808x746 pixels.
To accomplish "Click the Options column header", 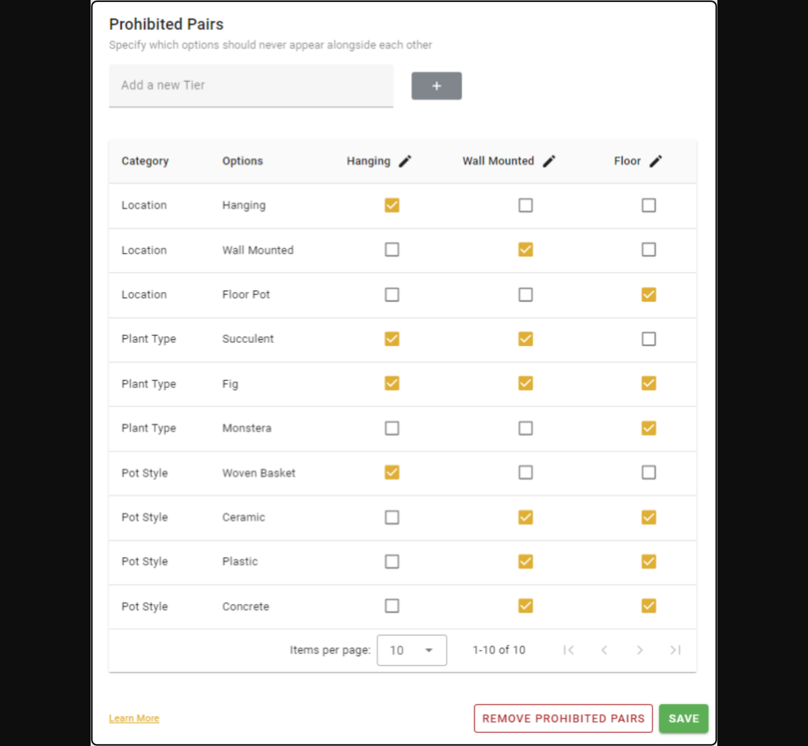I will 242,161.
